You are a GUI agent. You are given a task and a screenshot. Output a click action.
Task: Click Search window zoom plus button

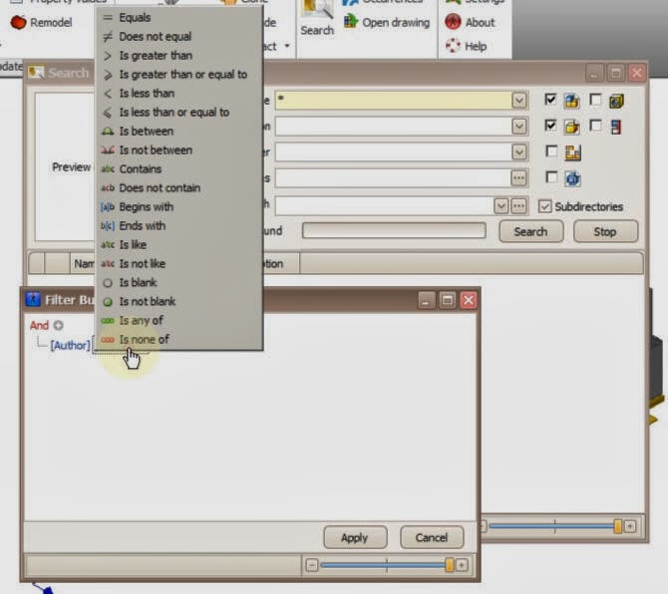(630, 526)
